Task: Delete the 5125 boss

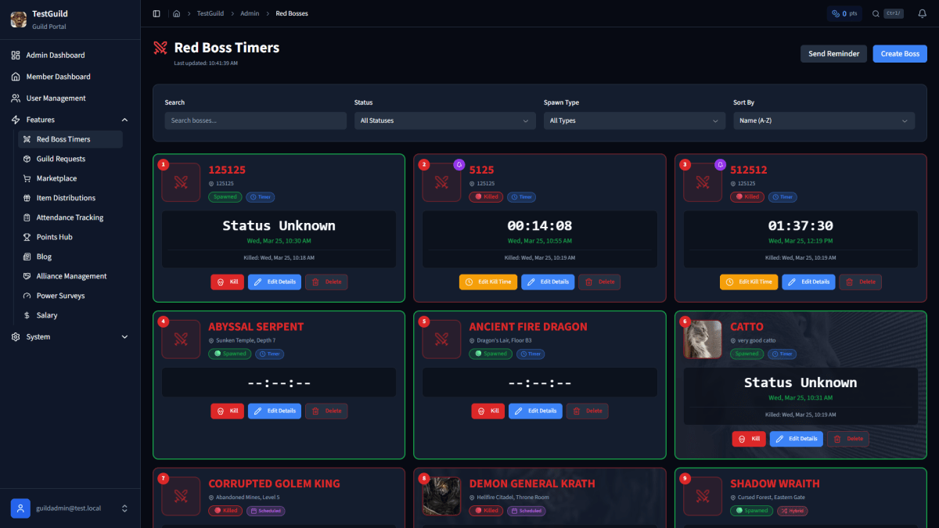Action: tap(599, 282)
